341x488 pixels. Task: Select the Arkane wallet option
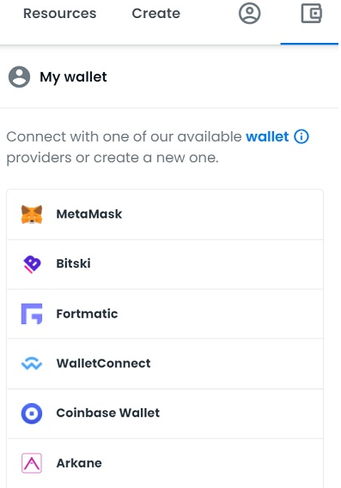click(x=165, y=463)
